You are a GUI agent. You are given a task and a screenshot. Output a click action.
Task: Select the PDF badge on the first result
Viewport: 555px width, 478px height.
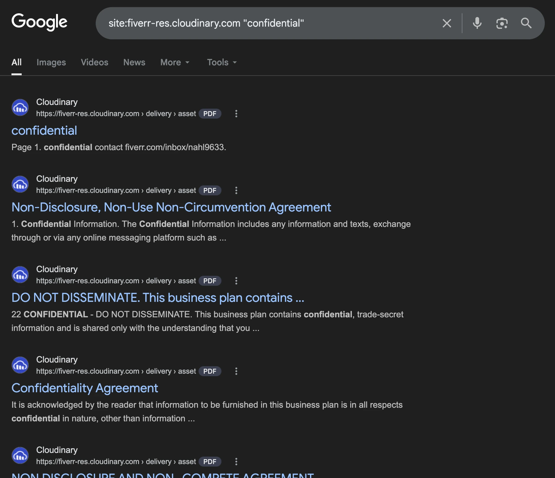(210, 114)
